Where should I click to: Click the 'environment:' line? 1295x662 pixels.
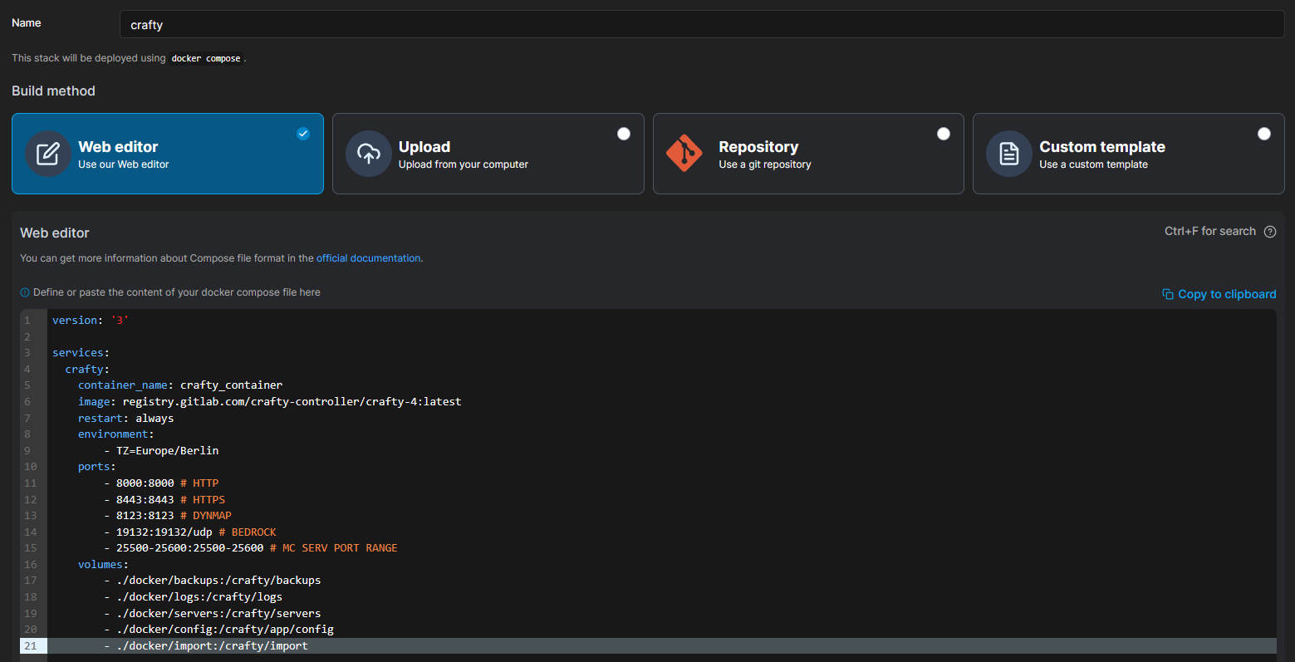[116, 434]
